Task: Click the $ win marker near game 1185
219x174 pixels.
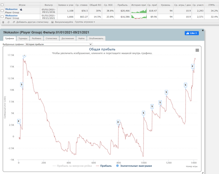Action: (166, 92)
